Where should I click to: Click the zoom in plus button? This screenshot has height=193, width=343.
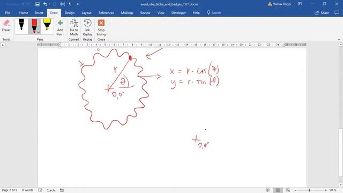coord(326,190)
